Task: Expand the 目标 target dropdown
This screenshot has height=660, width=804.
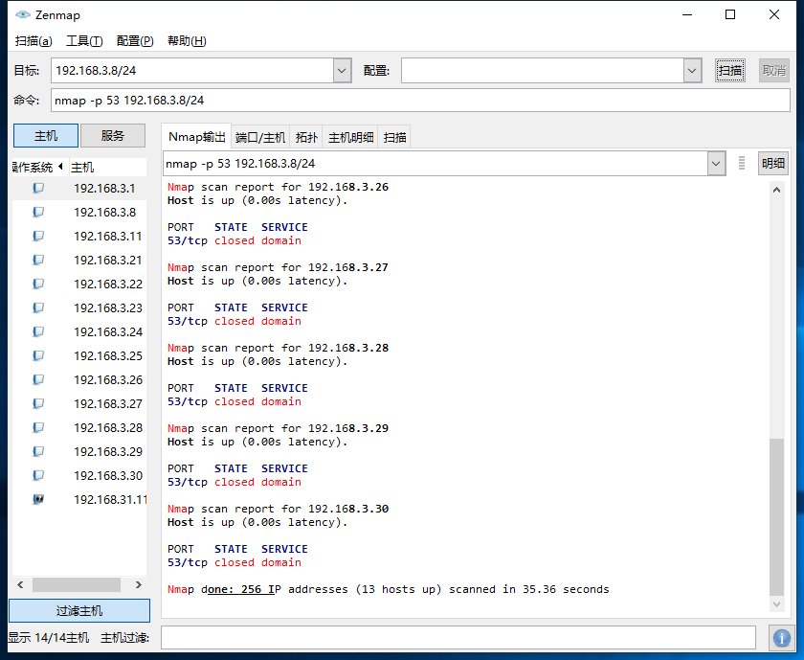Action: (342, 70)
